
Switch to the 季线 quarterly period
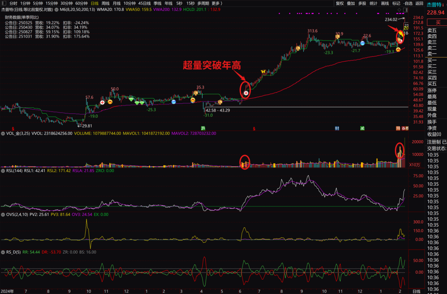coord(157,3)
